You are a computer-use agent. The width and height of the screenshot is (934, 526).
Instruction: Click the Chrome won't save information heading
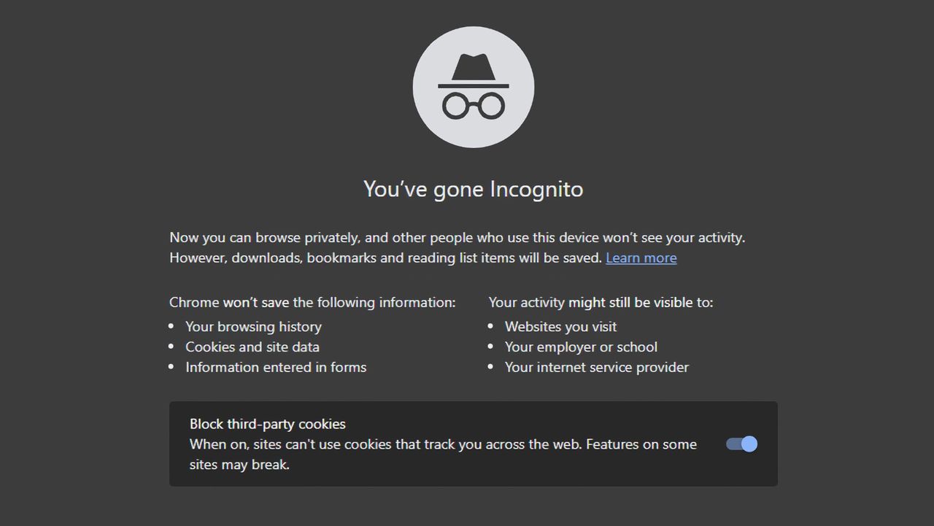[x=312, y=302]
